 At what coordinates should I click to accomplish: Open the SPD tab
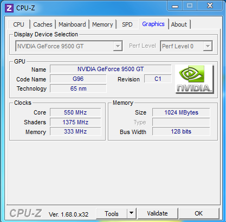127,24
